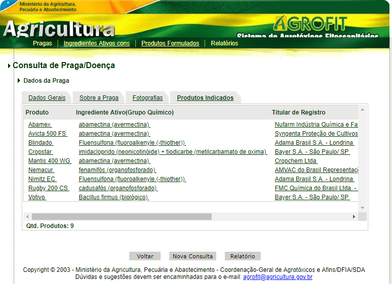Image resolution: width=392 pixels, height=284 pixels.
Task: Open Ingredientes Ativos cons menu
Action: click(x=96, y=43)
